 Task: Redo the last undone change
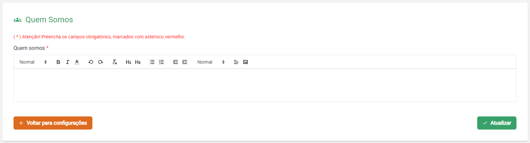click(101, 62)
